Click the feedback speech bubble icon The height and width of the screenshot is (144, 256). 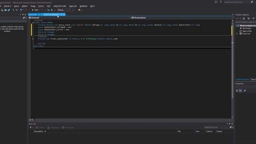pos(216,2)
